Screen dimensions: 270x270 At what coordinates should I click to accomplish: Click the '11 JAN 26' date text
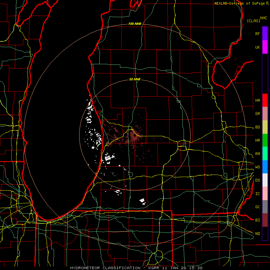click(175, 268)
